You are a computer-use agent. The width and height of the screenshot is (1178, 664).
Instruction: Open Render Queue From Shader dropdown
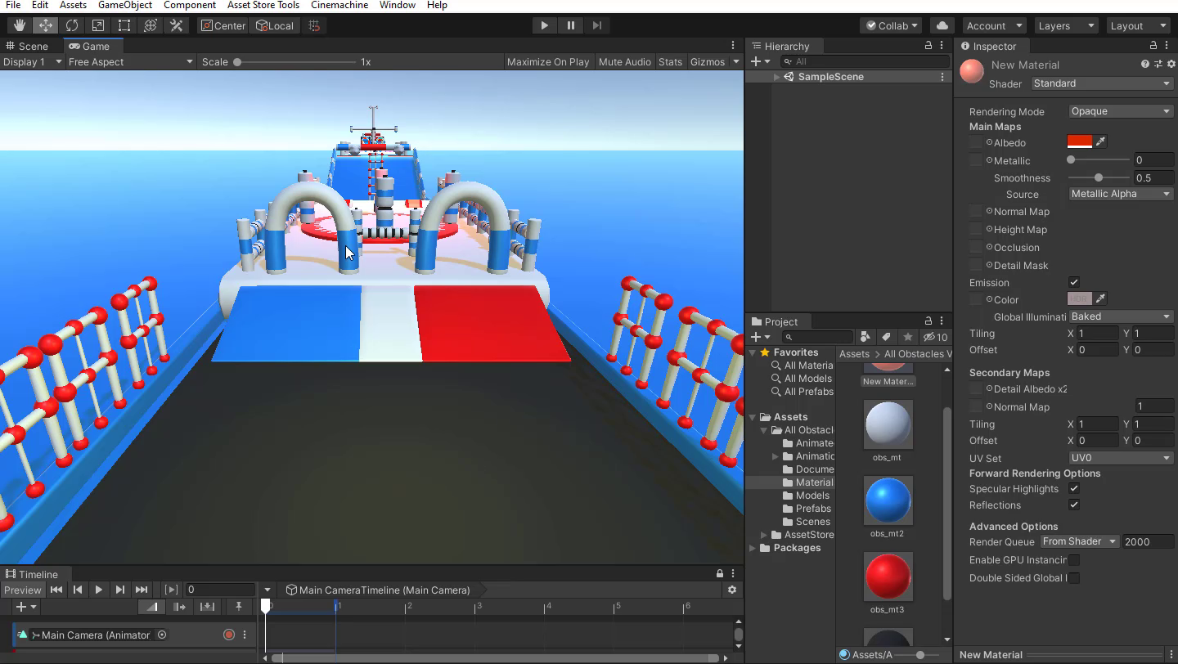1079,541
